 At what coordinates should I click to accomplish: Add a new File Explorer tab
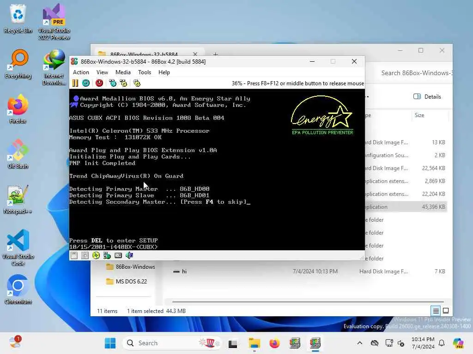(x=215, y=54)
